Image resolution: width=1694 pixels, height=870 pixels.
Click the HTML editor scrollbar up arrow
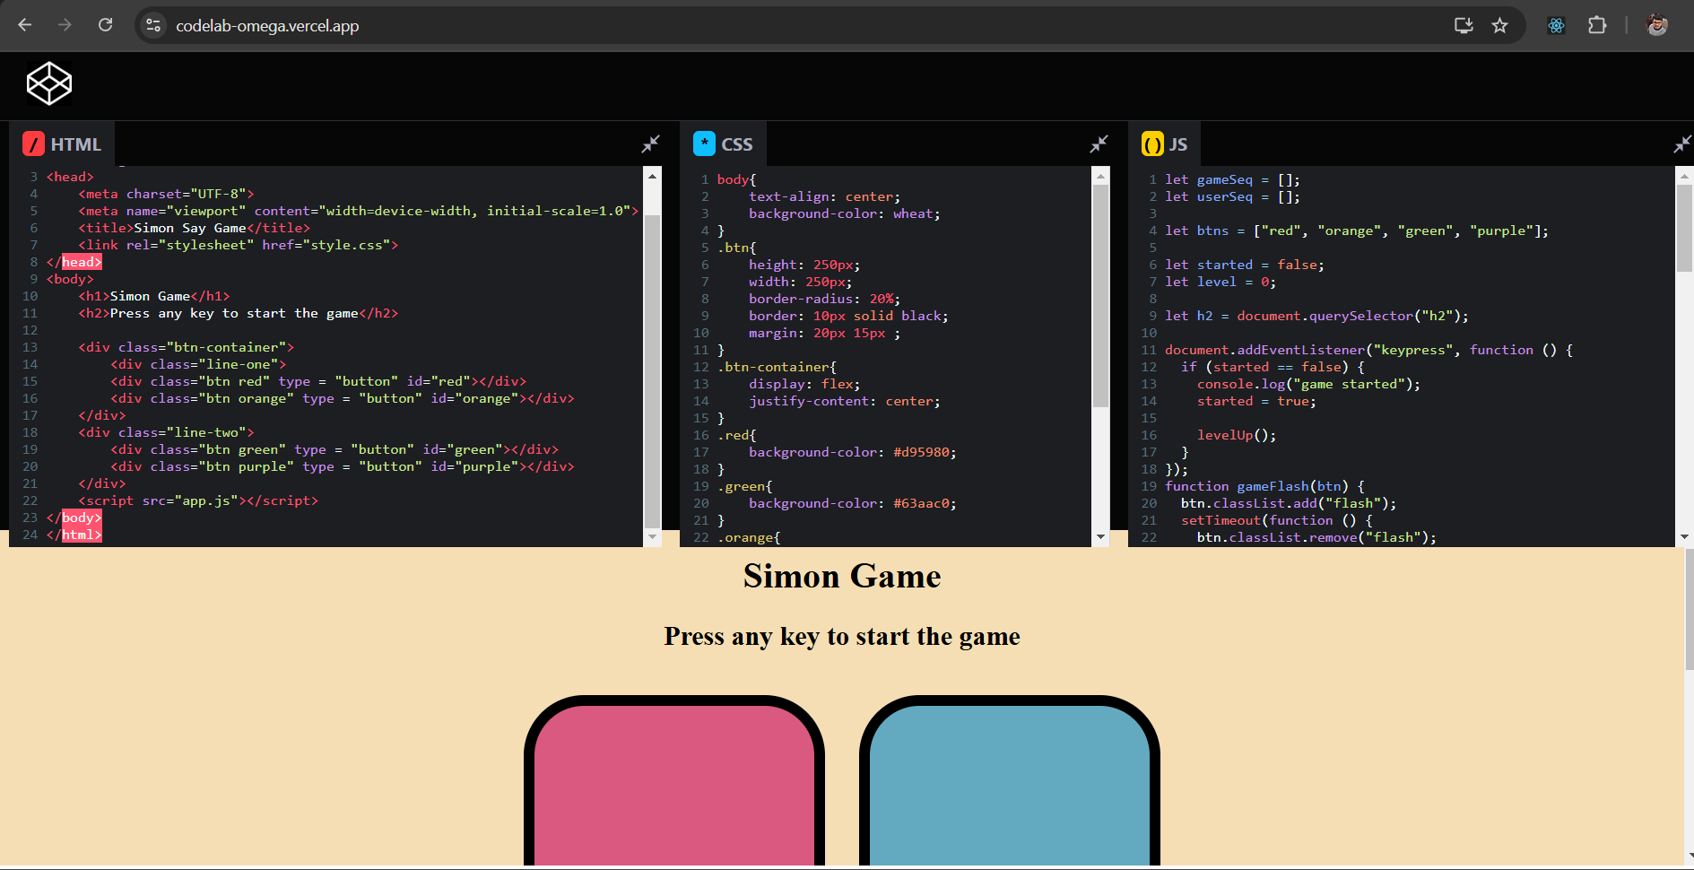coord(652,176)
